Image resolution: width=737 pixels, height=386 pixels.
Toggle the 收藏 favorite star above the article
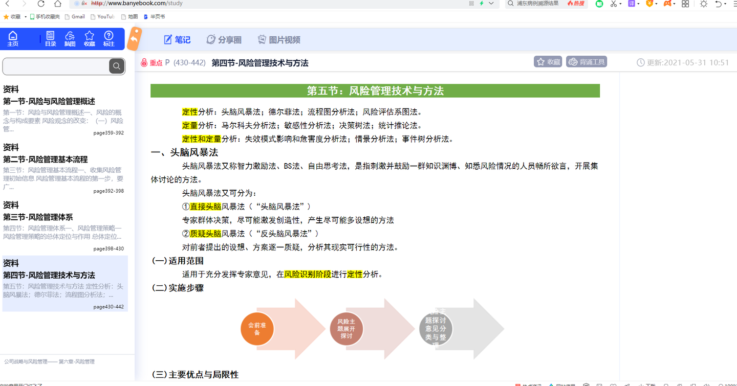click(547, 61)
